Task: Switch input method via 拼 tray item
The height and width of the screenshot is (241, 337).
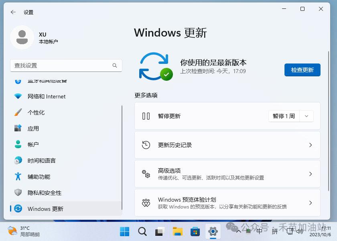Action: 275,232
